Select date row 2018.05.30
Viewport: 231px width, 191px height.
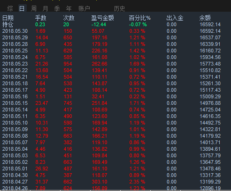[x=15, y=31]
